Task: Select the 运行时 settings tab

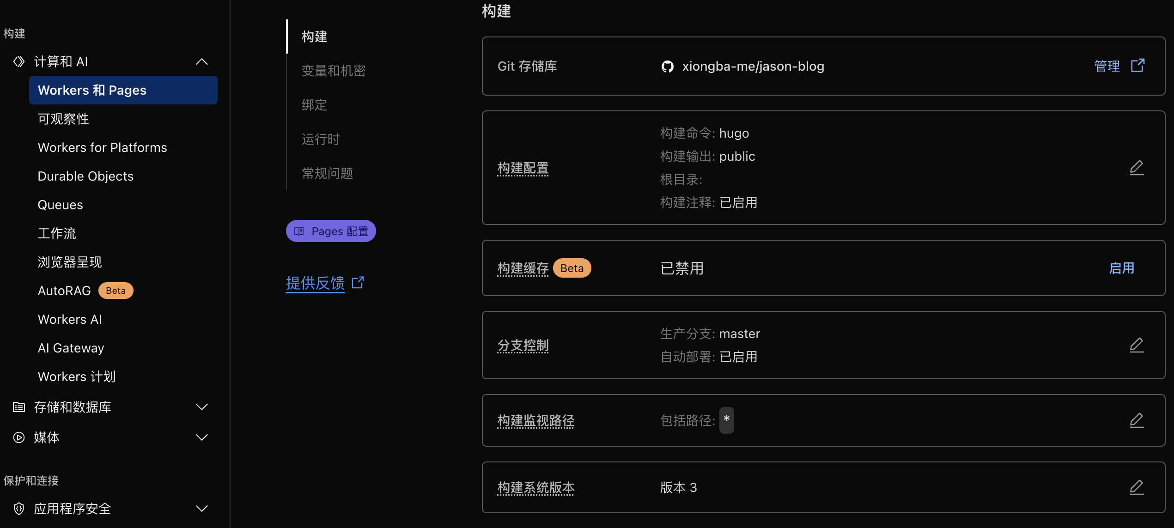Action: [321, 139]
